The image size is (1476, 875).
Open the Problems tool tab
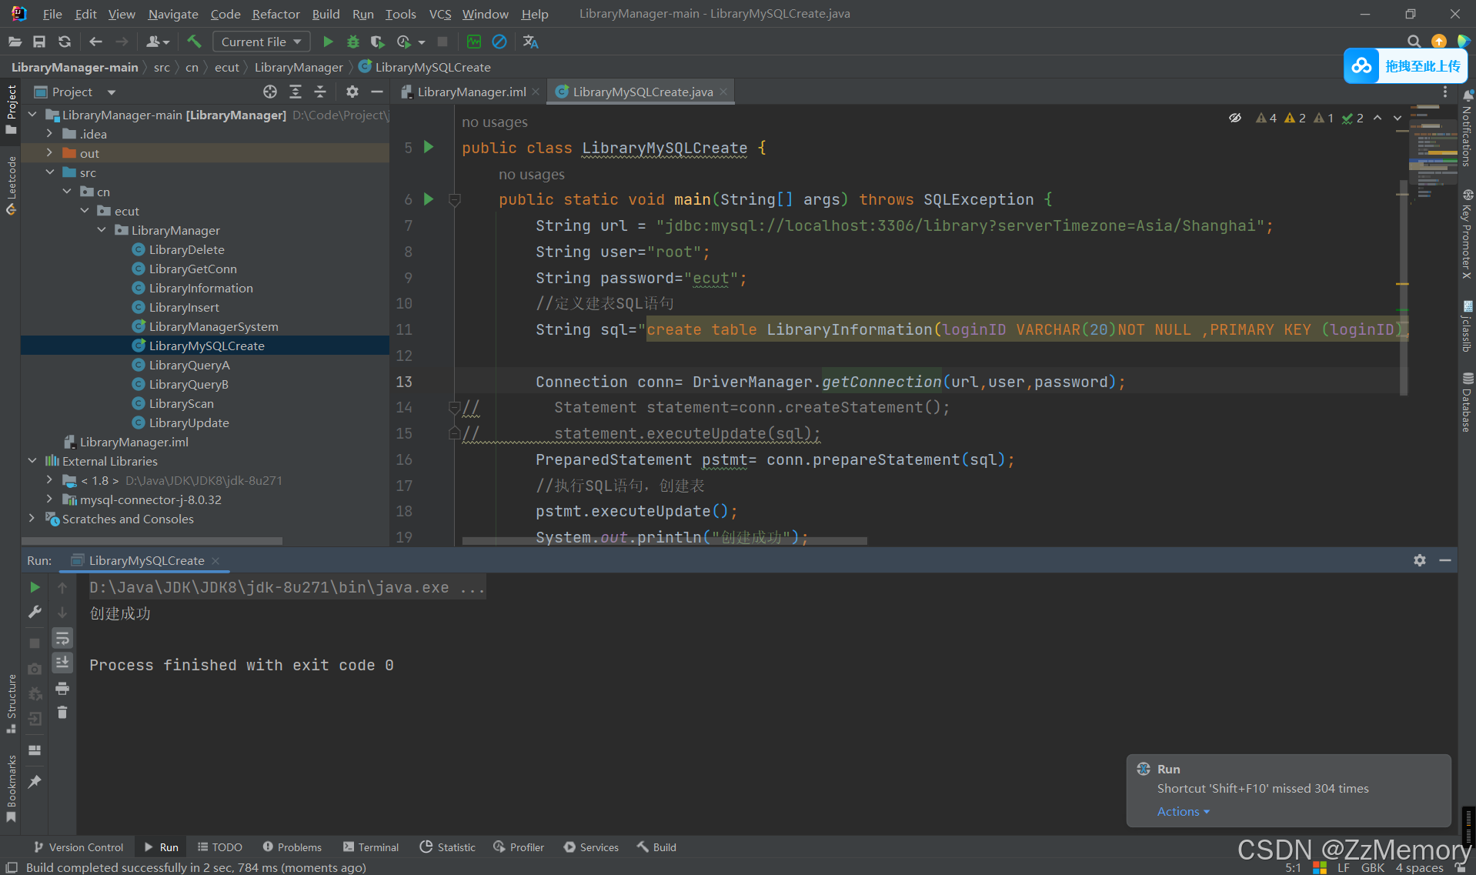click(x=292, y=847)
